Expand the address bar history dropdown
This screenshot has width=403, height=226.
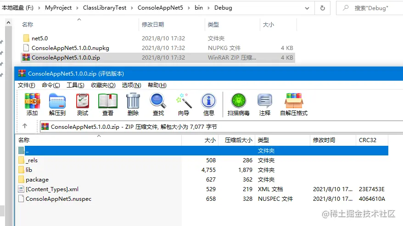(x=307, y=8)
